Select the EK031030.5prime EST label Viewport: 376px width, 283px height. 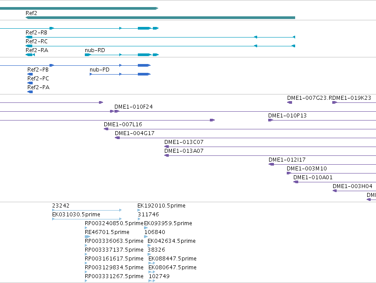[76, 215]
